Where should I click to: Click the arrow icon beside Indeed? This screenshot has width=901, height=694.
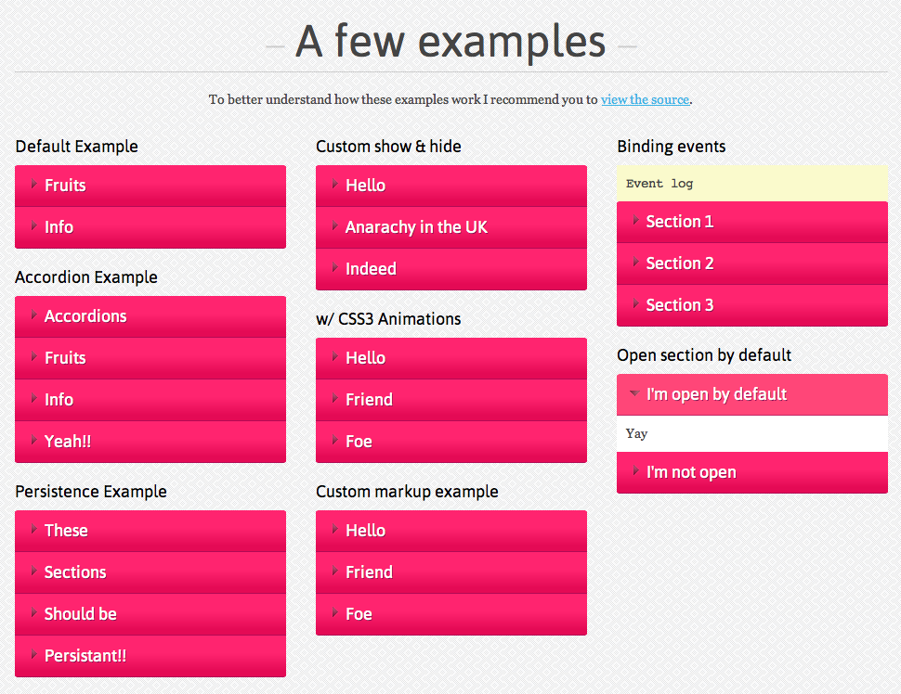pyautogui.click(x=335, y=267)
